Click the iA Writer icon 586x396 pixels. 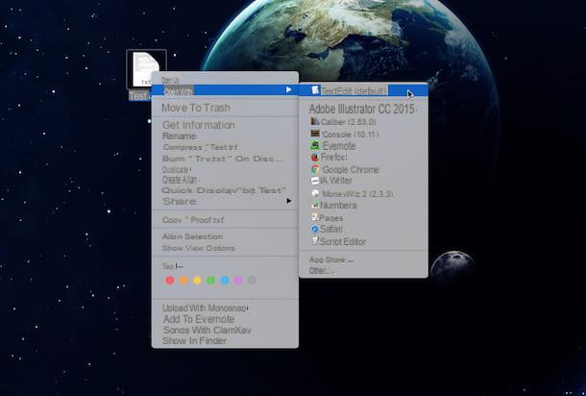click(x=315, y=181)
